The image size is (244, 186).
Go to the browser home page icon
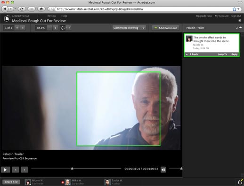41,9
